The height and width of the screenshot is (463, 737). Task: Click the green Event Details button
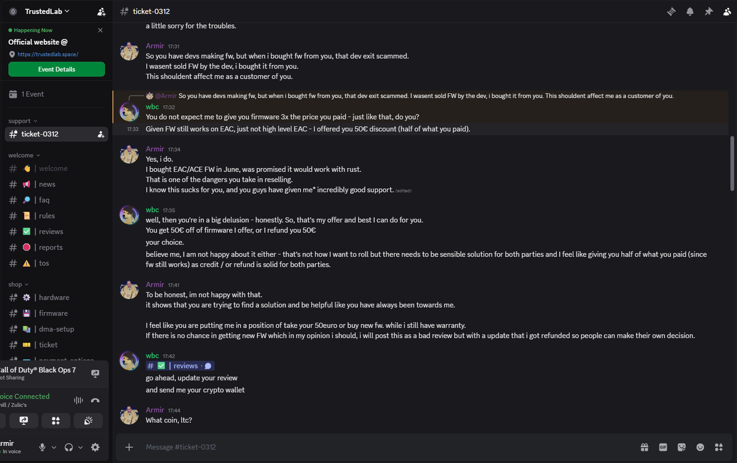(56, 69)
